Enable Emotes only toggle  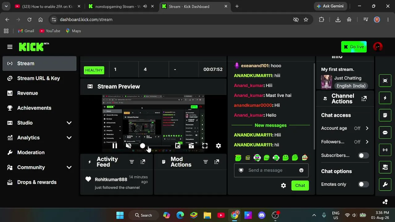click(x=363, y=184)
